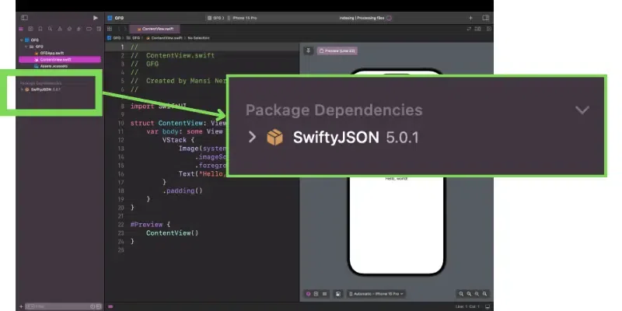
Task: Toggle the source control status filter
Action: click(x=98, y=306)
